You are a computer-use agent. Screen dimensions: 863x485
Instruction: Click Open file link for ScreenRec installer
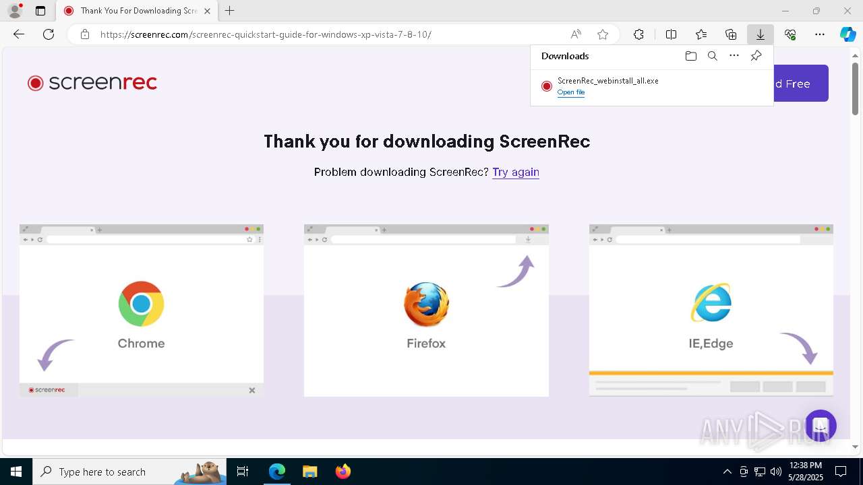571,92
